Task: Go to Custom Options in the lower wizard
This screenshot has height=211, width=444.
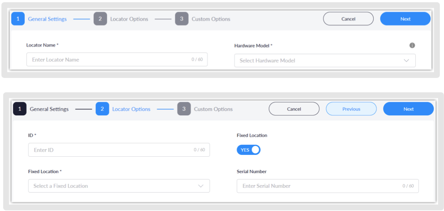Action: (x=213, y=109)
